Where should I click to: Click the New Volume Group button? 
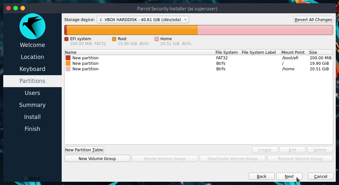click(x=97, y=158)
